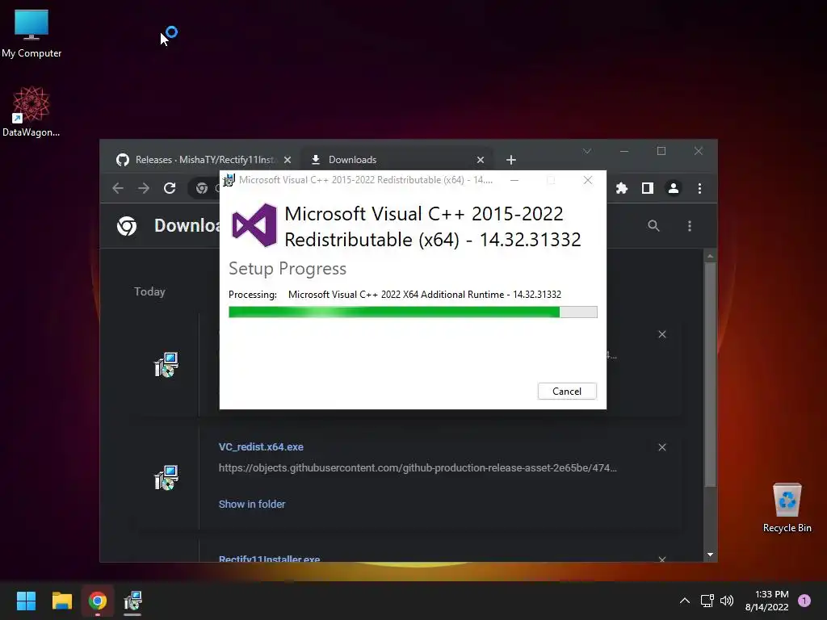Open the My Computer desktop icon
Viewport: 827px width, 620px height.
point(31,34)
